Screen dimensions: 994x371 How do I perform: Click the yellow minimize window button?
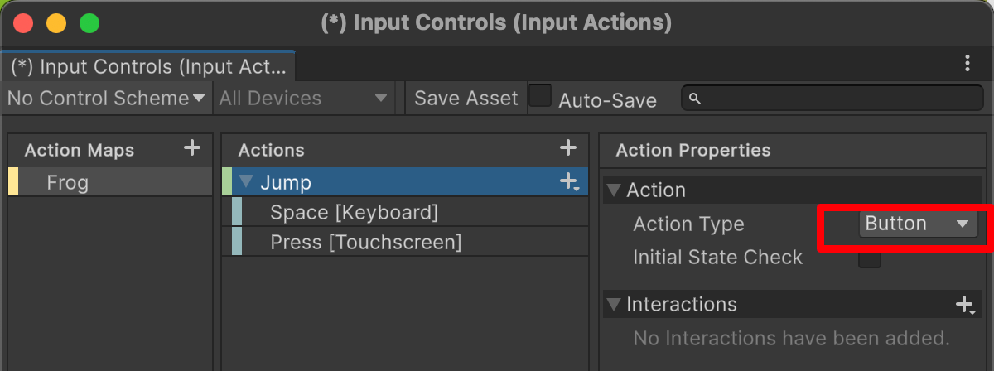click(x=56, y=23)
